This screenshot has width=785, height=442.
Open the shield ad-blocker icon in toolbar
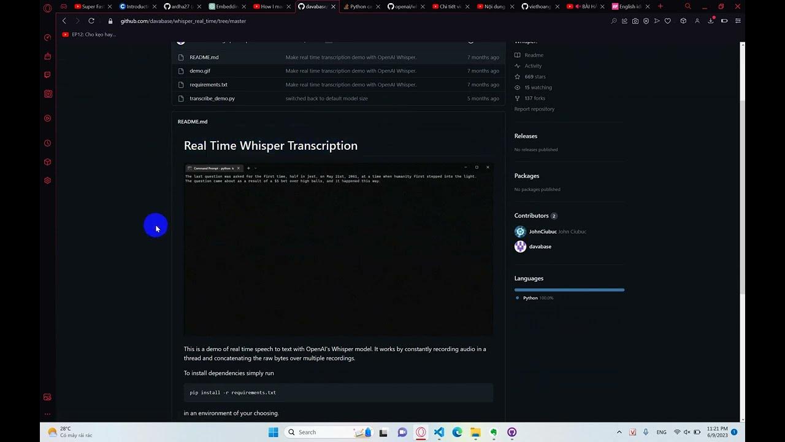[646, 21]
